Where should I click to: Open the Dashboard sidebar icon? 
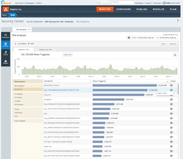(6, 36)
